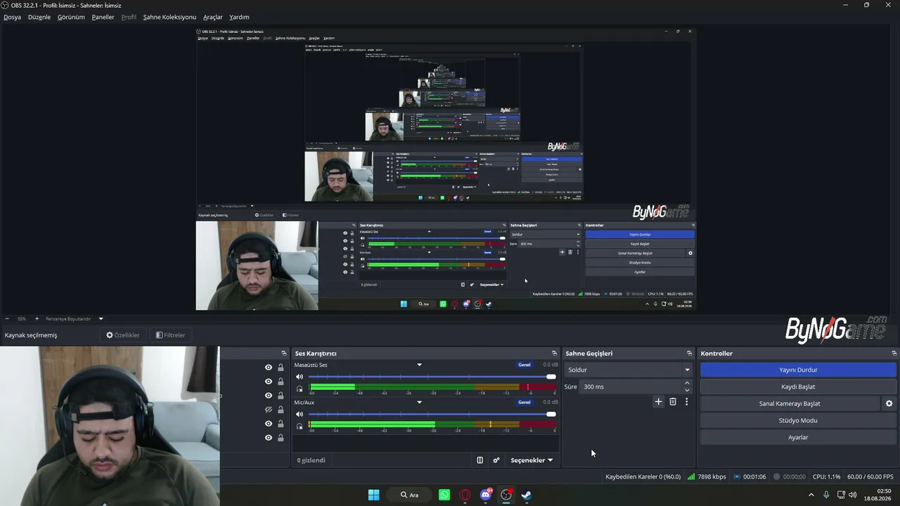
Task: Open the Araçlar menu
Action: coord(213,17)
